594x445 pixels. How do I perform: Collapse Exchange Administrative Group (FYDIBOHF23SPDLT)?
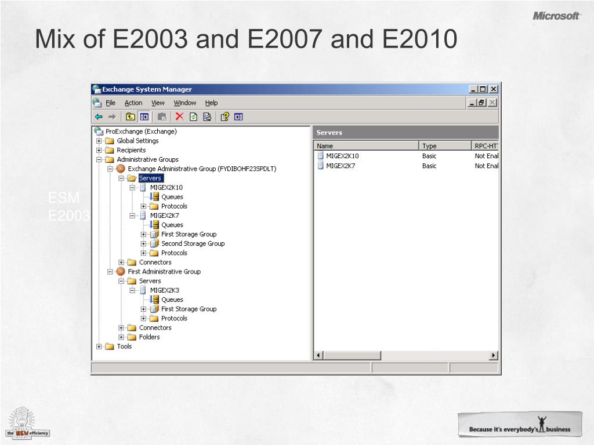(x=110, y=169)
